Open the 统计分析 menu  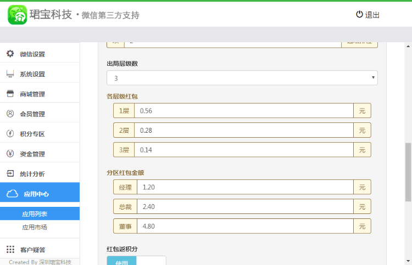[40, 173]
